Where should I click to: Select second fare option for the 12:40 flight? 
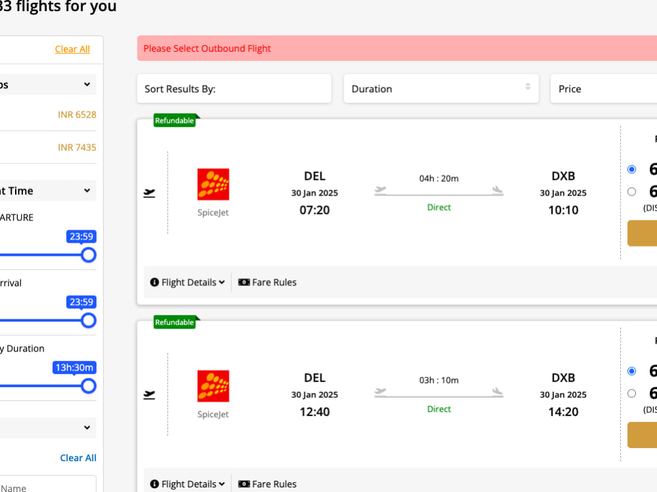click(631, 393)
